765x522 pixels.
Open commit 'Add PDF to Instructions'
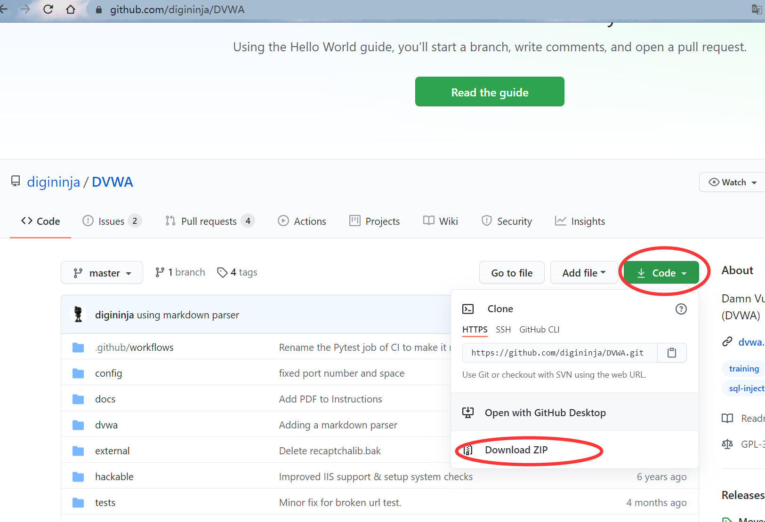[330, 399]
